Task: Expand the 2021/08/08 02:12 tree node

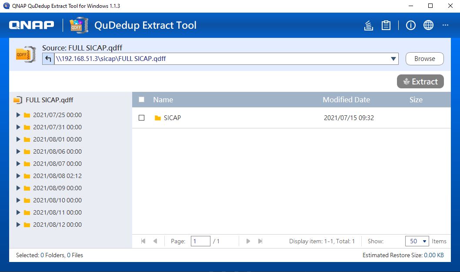Action: [x=18, y=176]
